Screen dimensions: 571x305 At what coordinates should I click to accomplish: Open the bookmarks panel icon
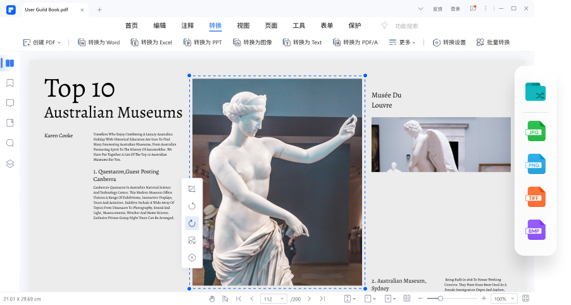click(x=9, y=83)
